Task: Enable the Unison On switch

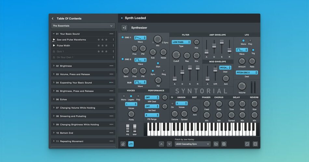Action: click(x=172, y=104)
